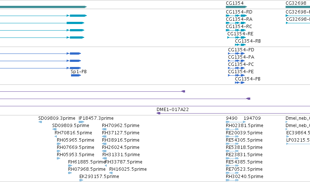
Task: Select EK293157.5prime EST label
Action: [x=99, y=177]
